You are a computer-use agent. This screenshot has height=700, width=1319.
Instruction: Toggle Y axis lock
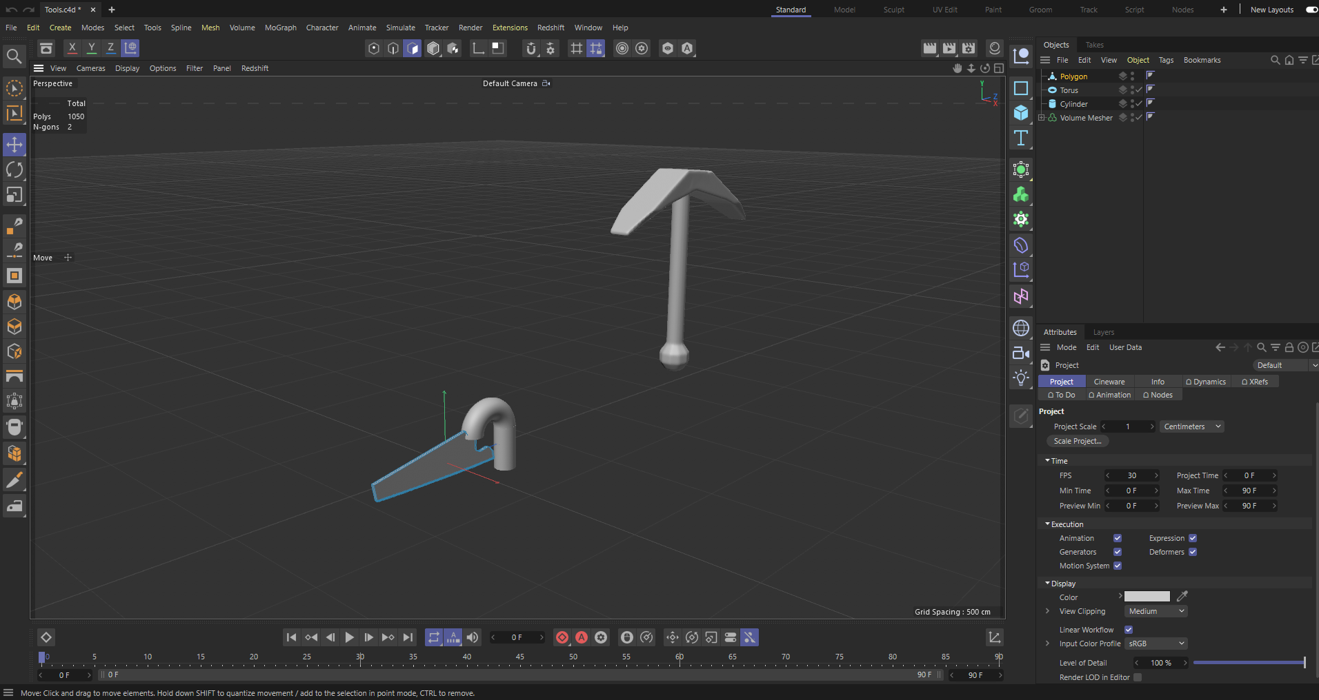click(91, 48)
